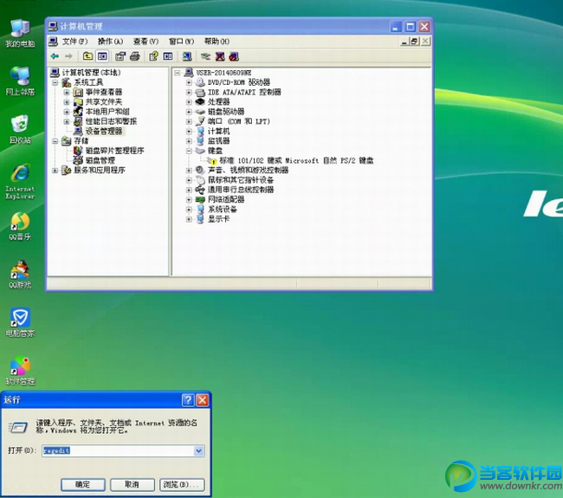Open 窗口(W) menu
Image resolution: width=563 pixels, height=498 pixels.
[x=181, y=42]
